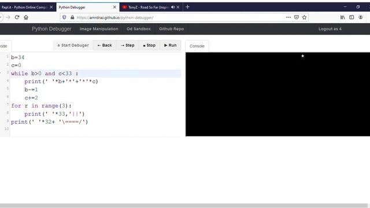The image size is (370, 208).
Task: Open the page actions three-dot menu
Action: coord(288,17)
